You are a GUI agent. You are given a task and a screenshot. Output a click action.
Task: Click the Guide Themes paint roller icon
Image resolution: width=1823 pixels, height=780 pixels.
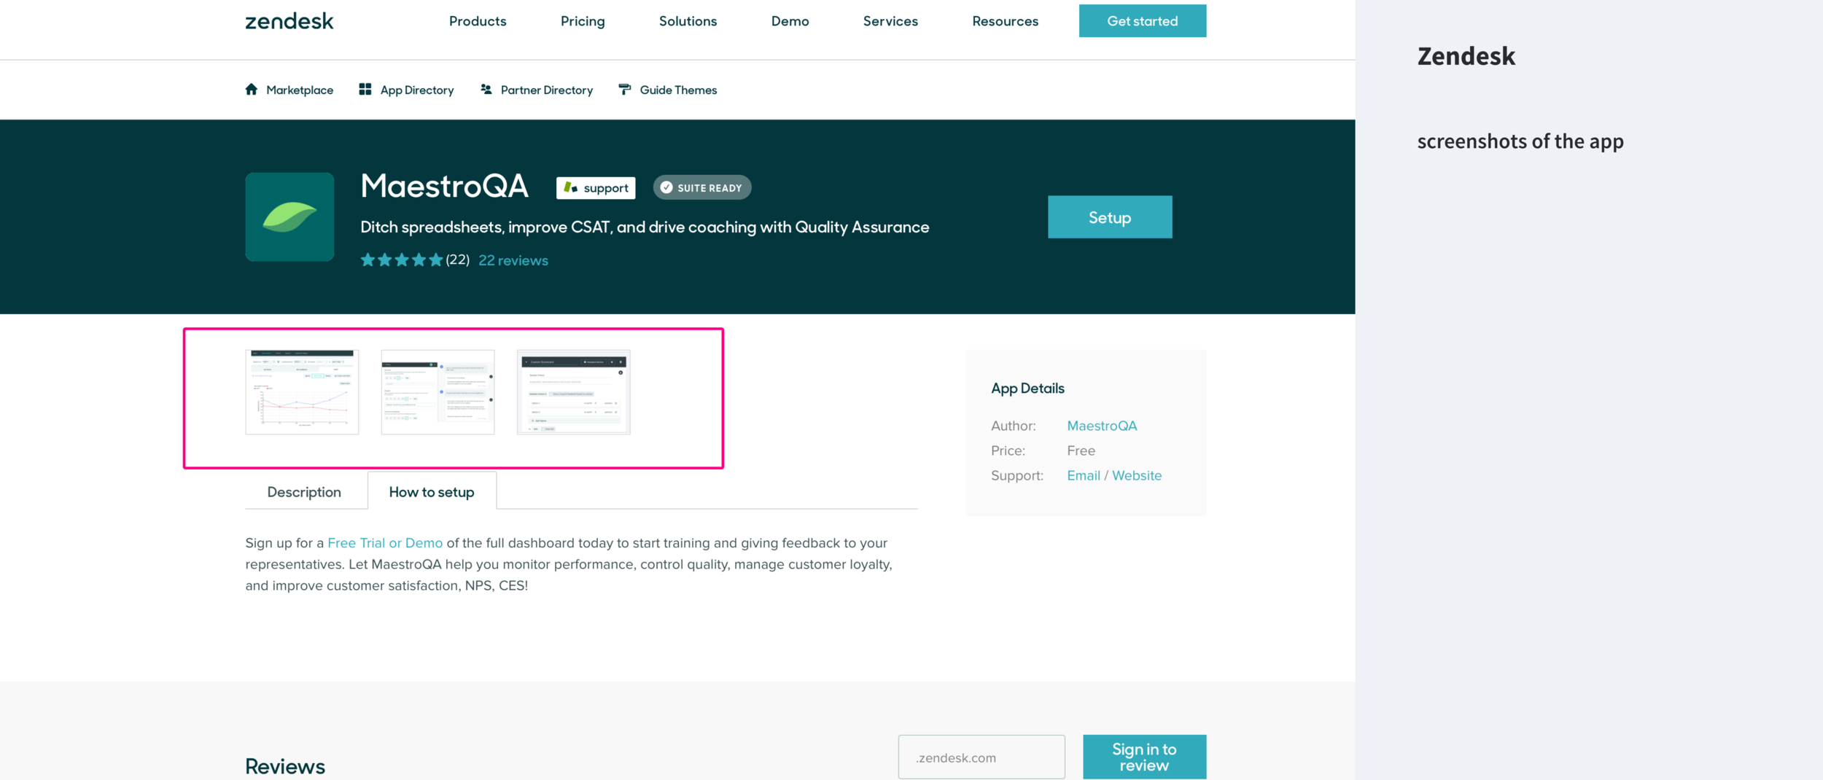(625, 89)
